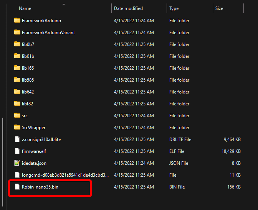
Task: Click the FrameworkArduinoVariant folder icon
Action: [17, 32]
